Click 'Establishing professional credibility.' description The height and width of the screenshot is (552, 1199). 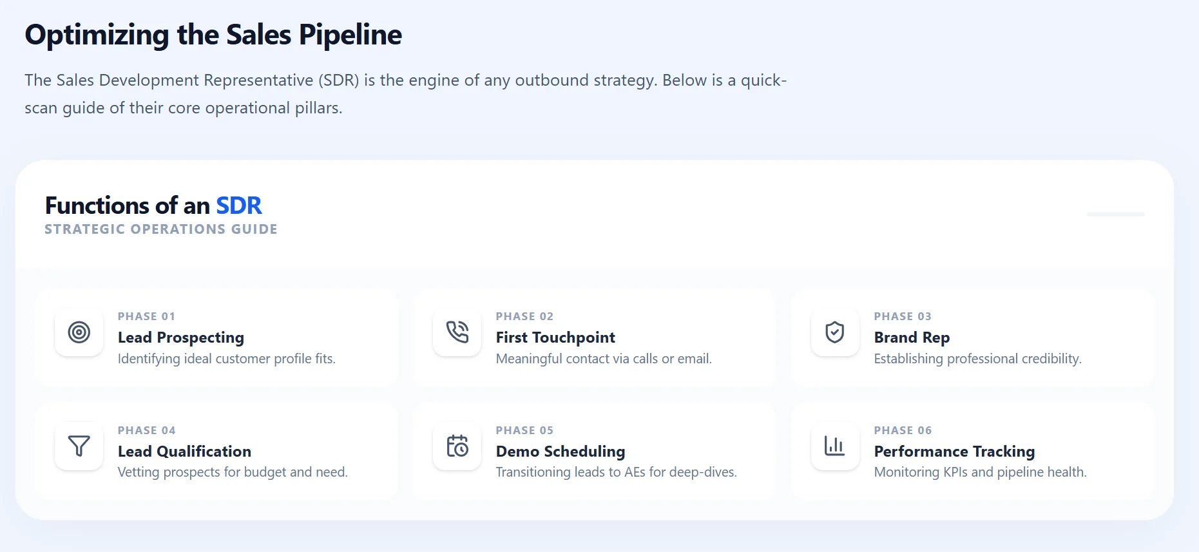click(x=977, y=359)
